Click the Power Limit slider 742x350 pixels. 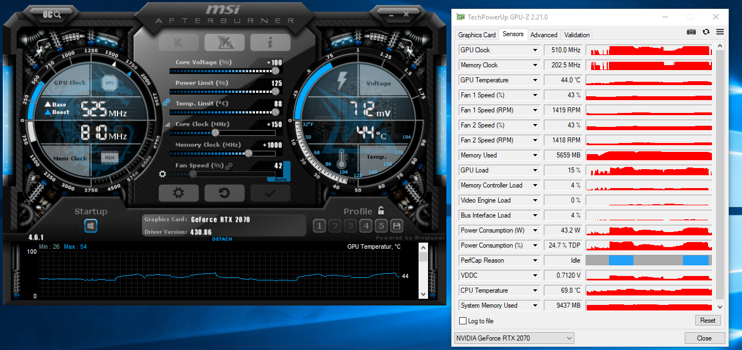[x=223, y=92]
